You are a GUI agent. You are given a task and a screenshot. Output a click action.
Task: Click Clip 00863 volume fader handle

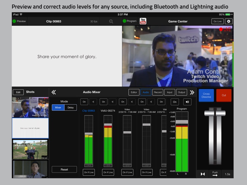[89, 134]
